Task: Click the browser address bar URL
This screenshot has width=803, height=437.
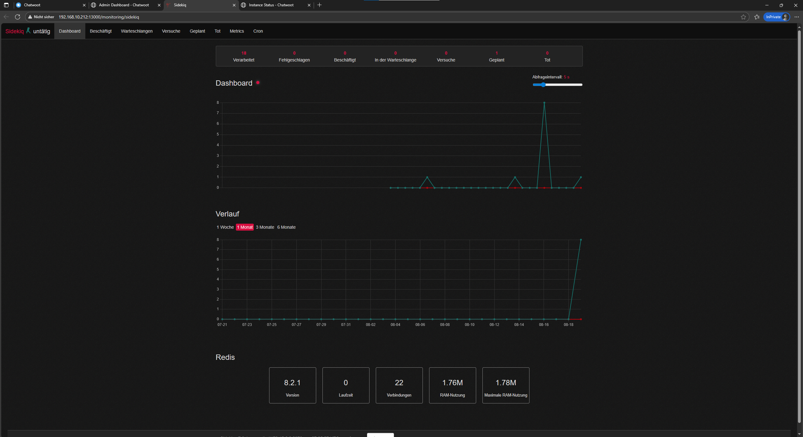Action: tap(99, 17)
